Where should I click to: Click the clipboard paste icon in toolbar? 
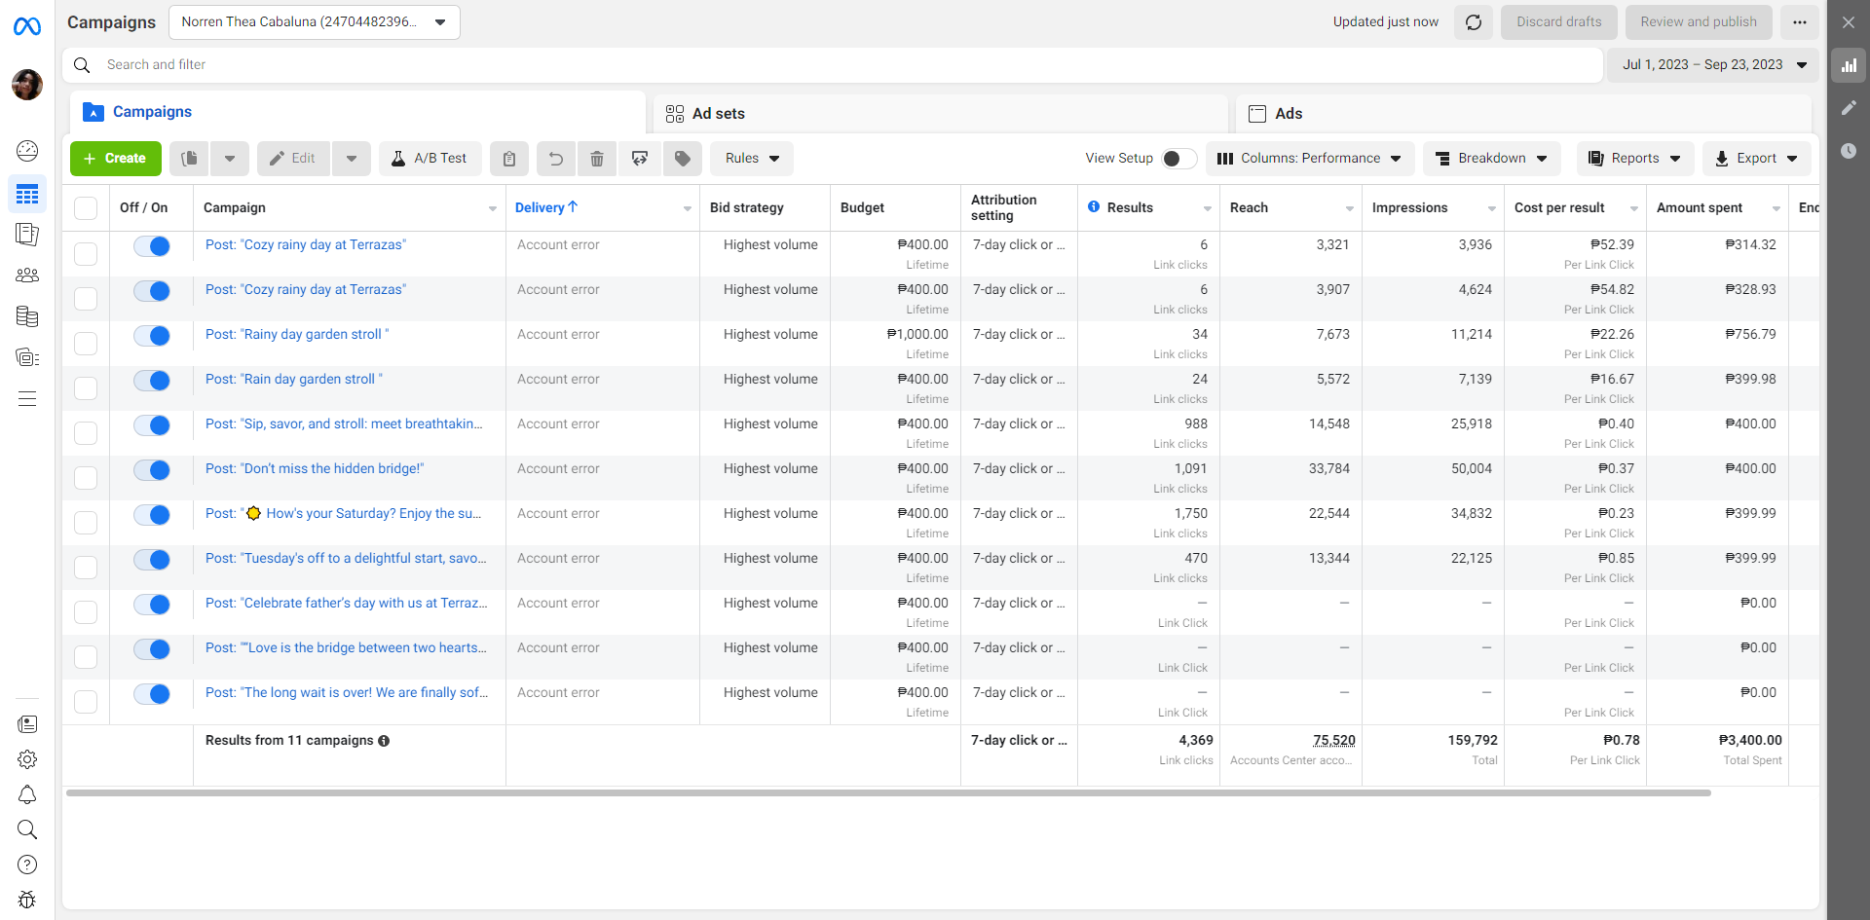click(x=509, y=159)
